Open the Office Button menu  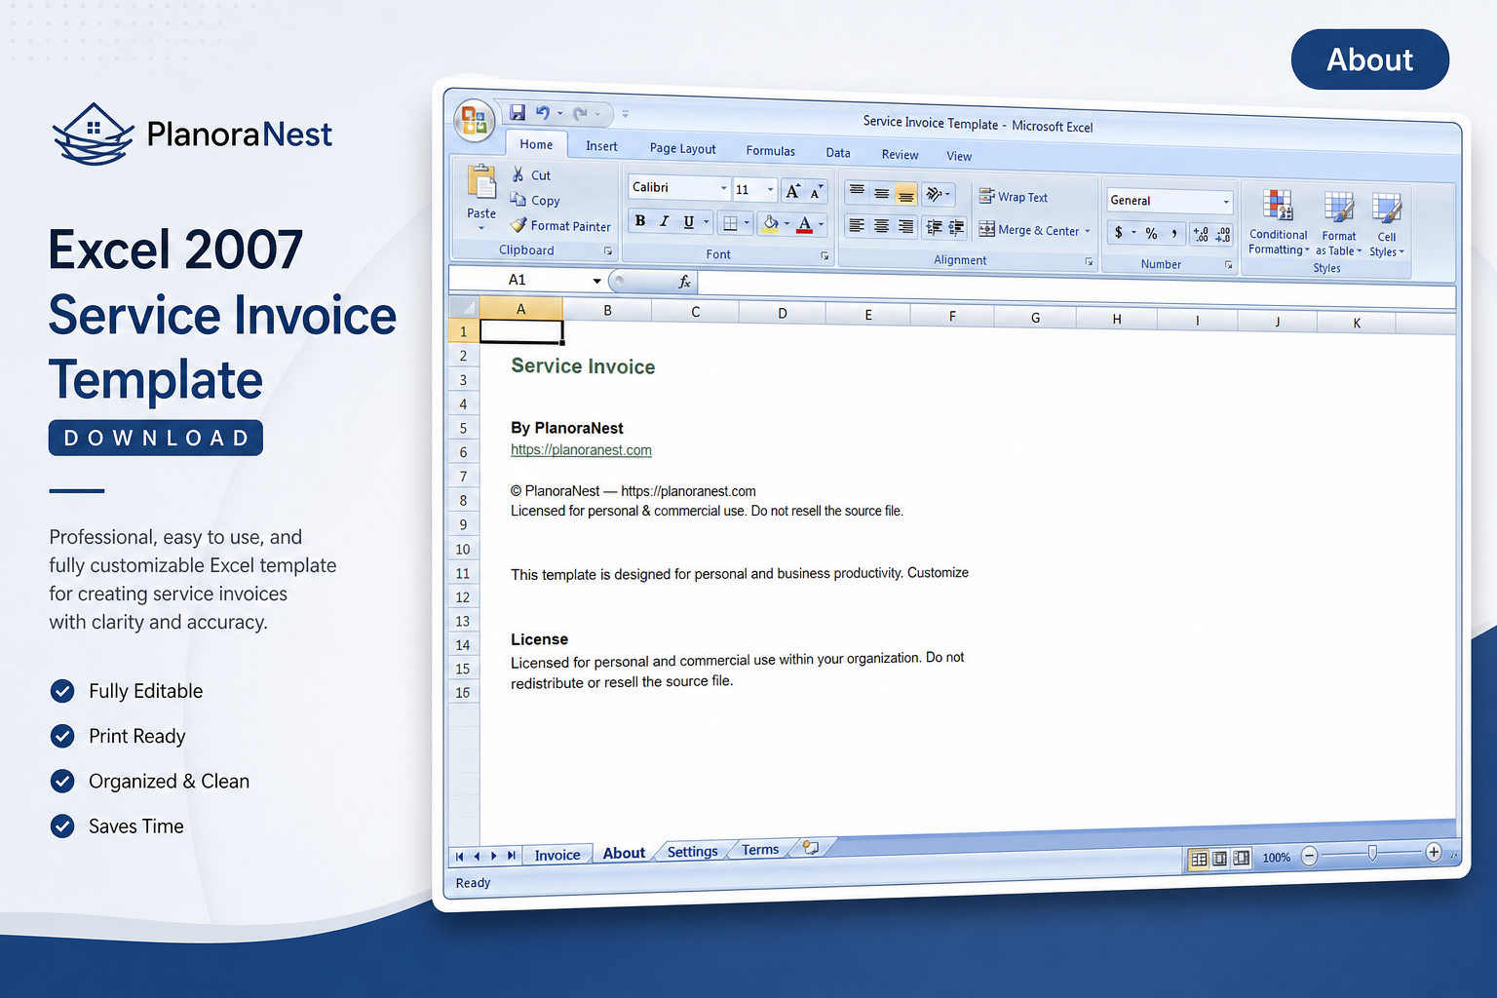tap(475, 121)
